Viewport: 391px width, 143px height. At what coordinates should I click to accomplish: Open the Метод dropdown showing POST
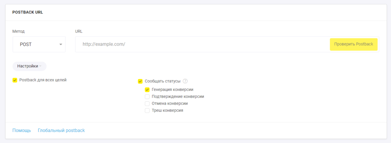click(x=39, y=44)
